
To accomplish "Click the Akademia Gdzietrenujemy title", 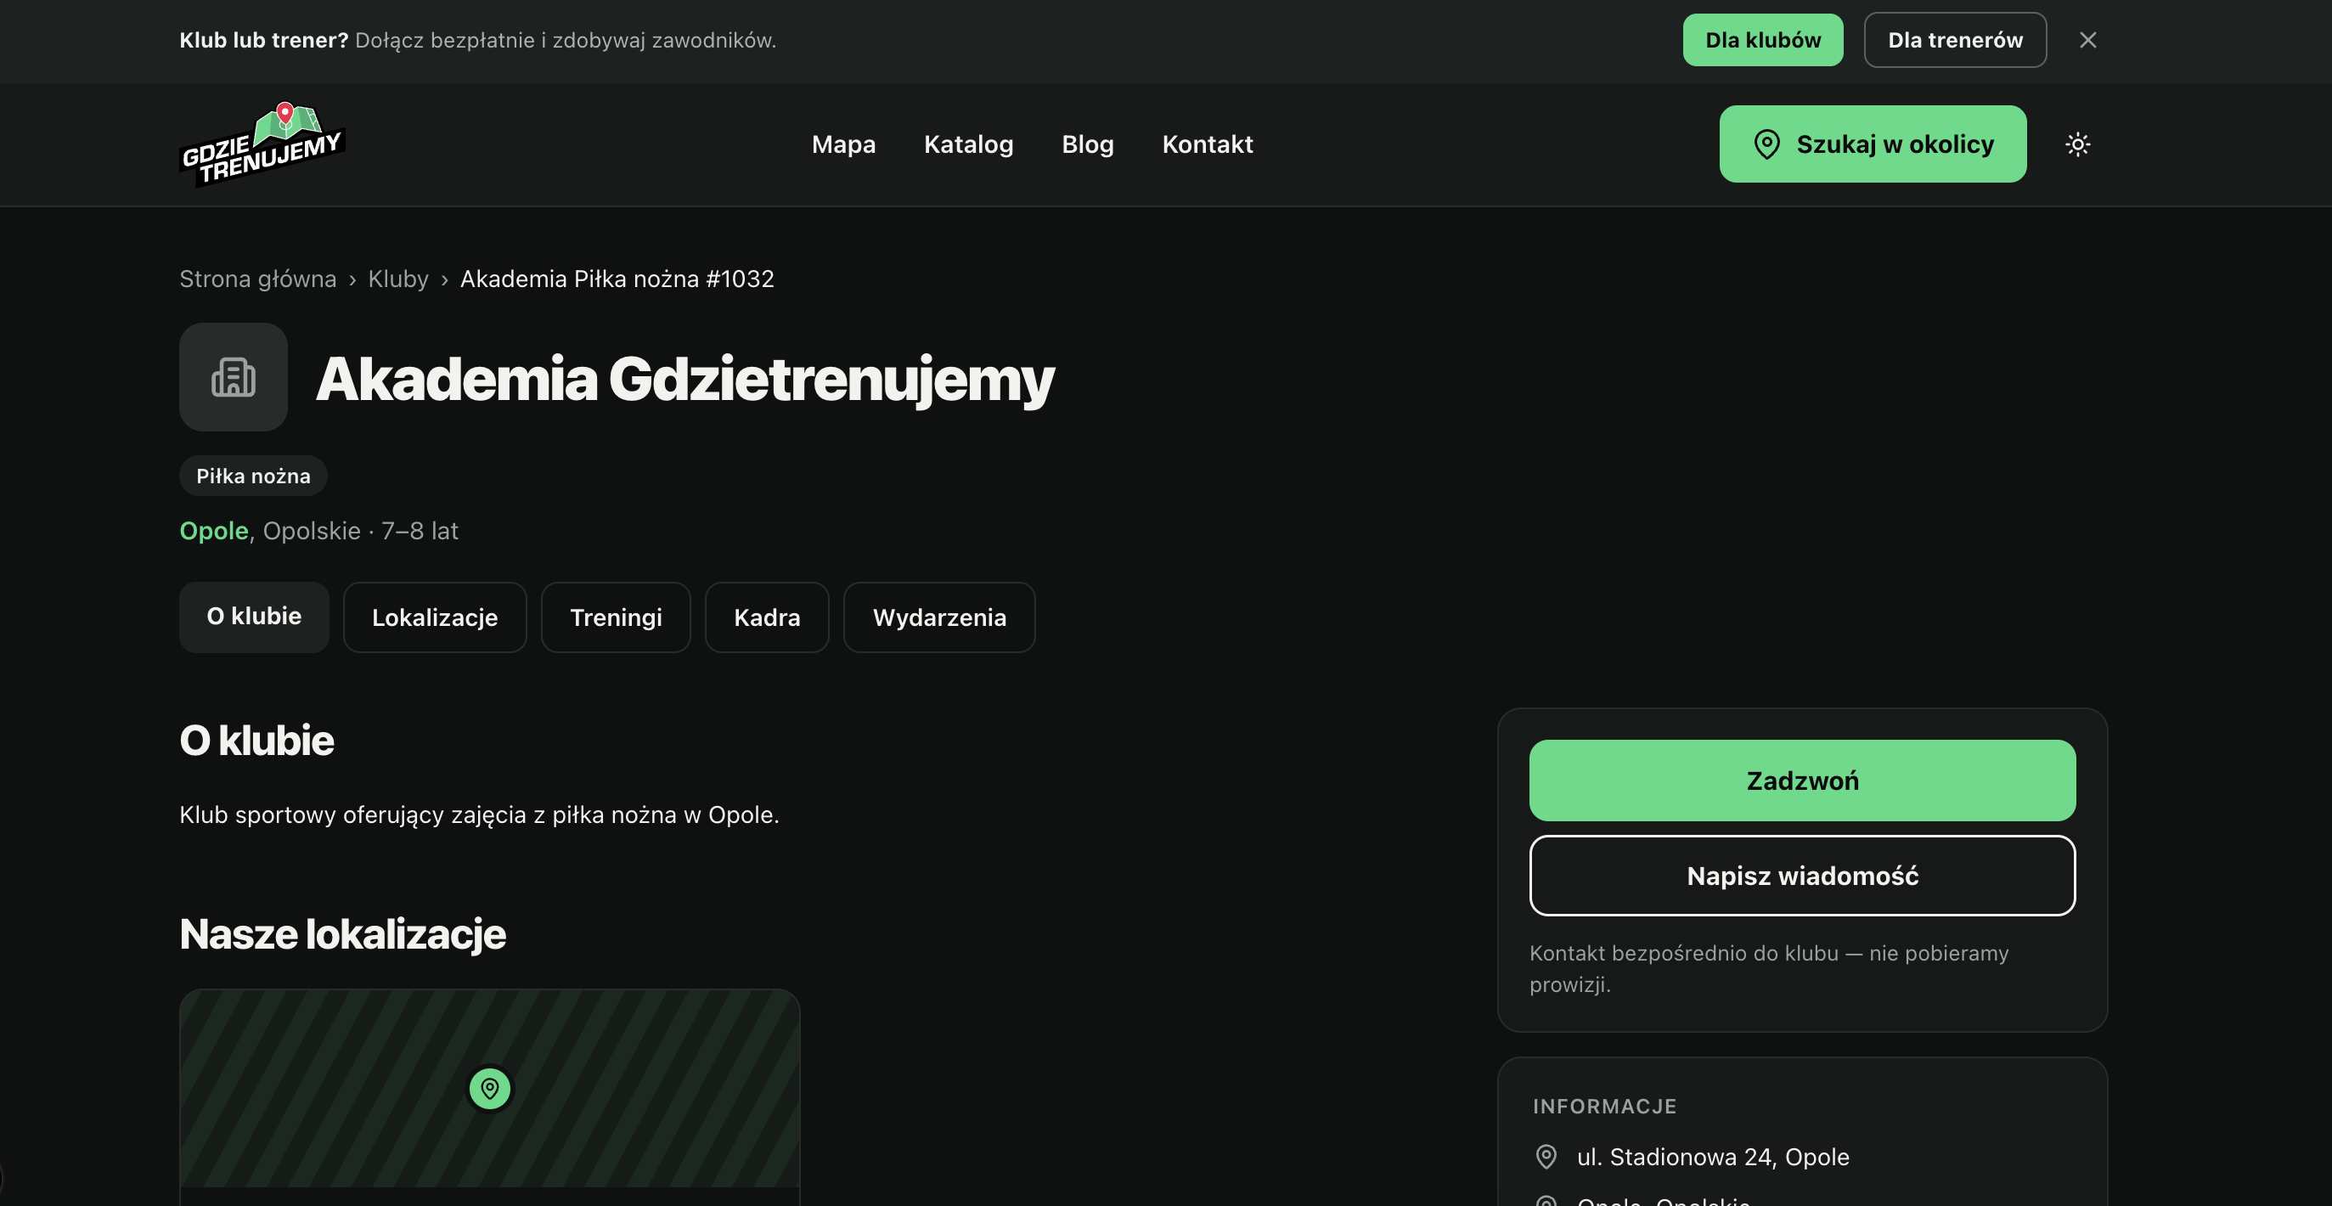I will pyautogui.click(x=685, y=379).
